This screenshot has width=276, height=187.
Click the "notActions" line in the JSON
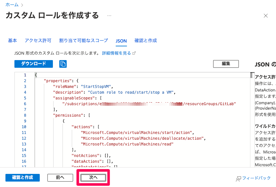point(91,156)
